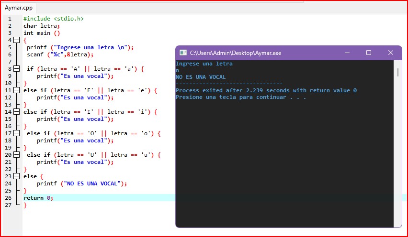Viewport: 408px width, 237px height.
Task: Collapse the 'U' vowel check fold at line 20
Action: 17,155
